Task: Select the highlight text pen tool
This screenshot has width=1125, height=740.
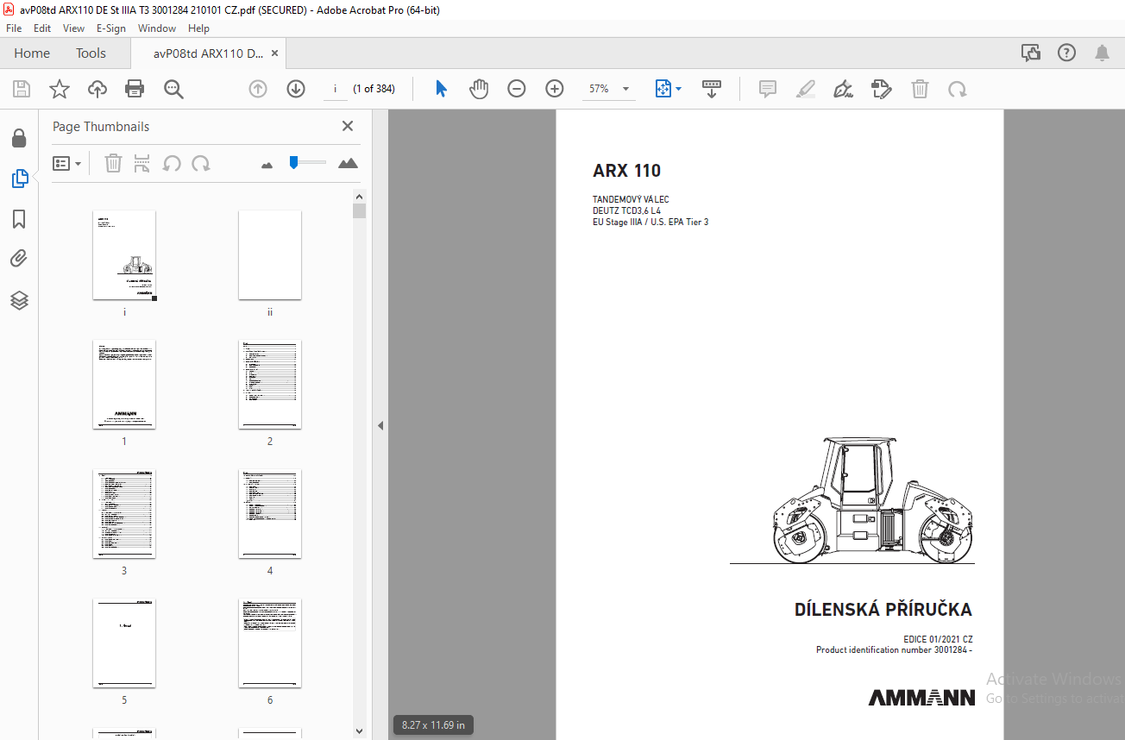Action: pos(806,89)
